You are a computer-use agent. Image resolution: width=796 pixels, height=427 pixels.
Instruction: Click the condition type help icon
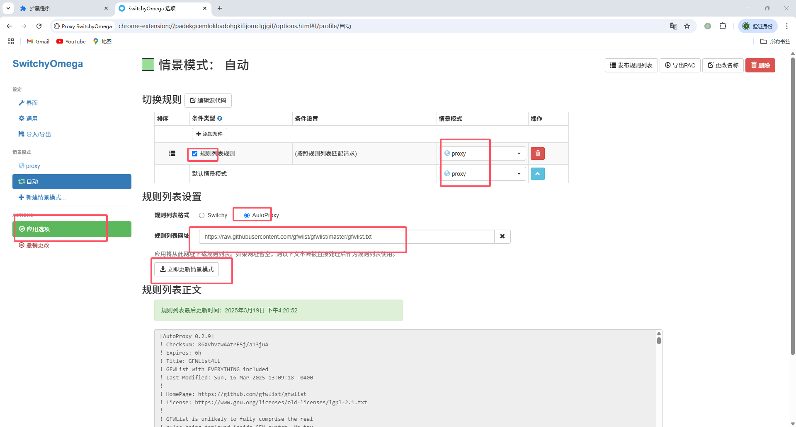click(220, 118)
